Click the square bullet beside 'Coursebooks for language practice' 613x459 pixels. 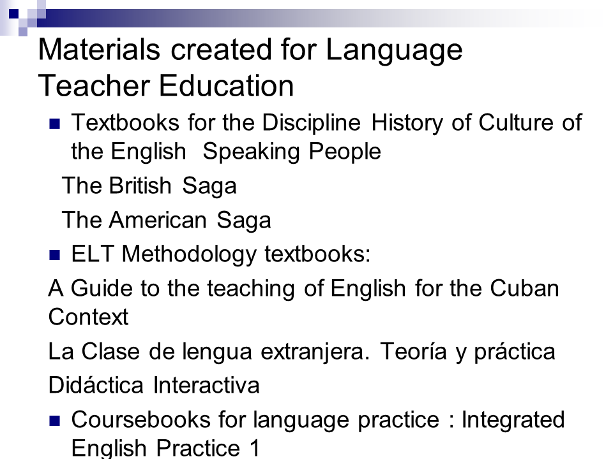point(55,421)
